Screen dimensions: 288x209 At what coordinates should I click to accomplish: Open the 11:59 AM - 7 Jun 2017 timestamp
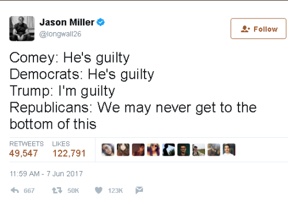tap(46, 174)
